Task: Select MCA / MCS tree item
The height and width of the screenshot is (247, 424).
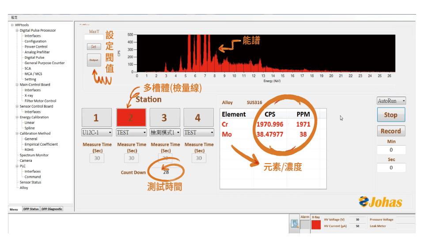Action: click(33, 74)
